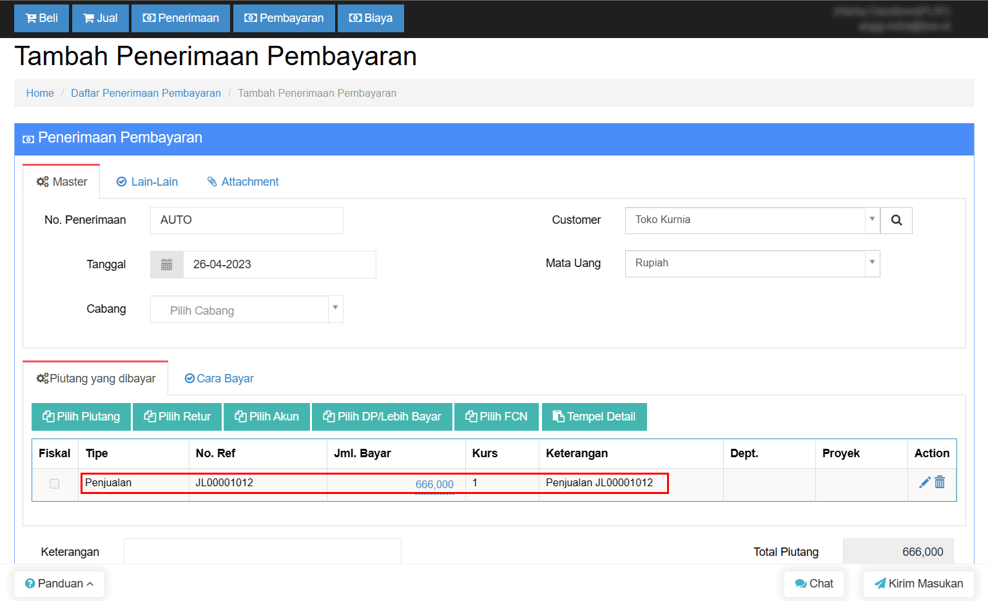Image resolution: width=988 pixels, height=601 pixels.
Task: Open the calendar date picker icon
Action: click(167, 264)
